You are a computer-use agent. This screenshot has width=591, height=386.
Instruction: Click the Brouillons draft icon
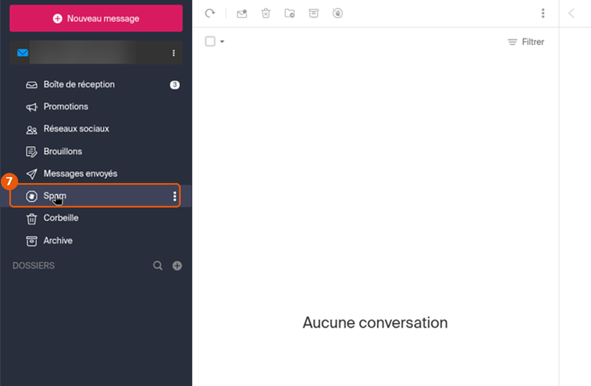(x=32, y=152)
